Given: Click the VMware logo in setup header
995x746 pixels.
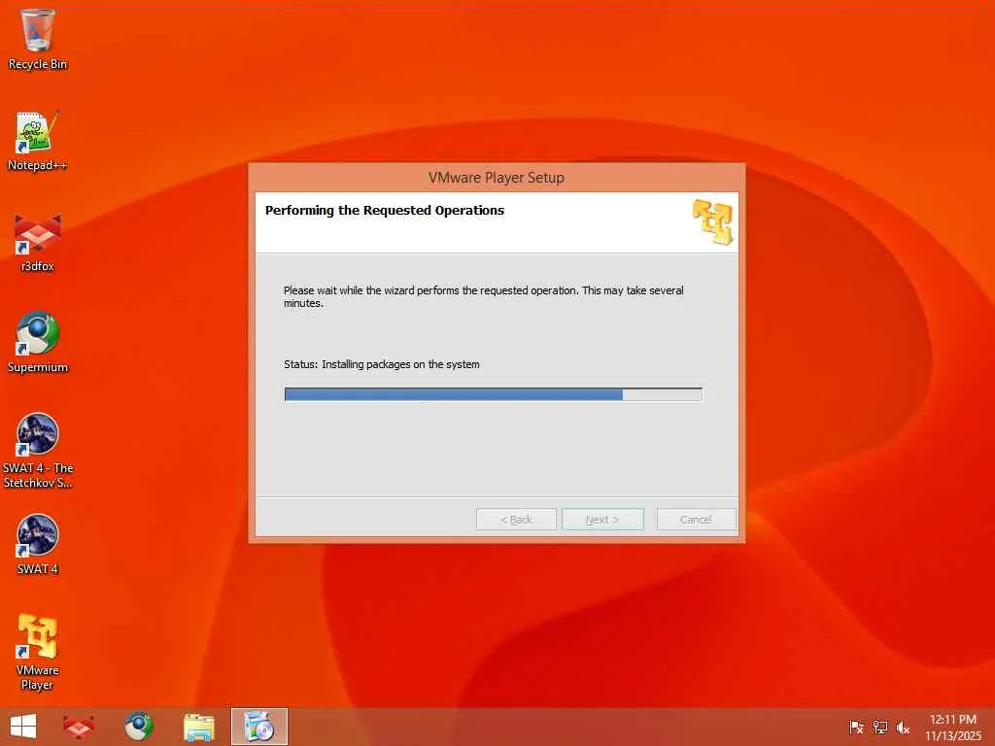Looking at the screenshot, I should [712, 221].
